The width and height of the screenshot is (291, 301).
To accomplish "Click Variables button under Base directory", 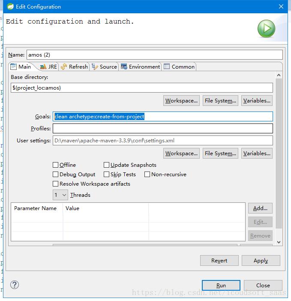I will tap(257, 101).
